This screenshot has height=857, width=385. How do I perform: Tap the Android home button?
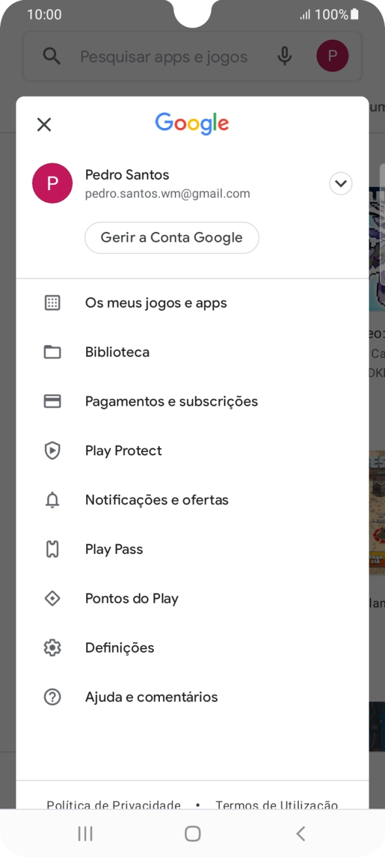(x=191, y=833)
